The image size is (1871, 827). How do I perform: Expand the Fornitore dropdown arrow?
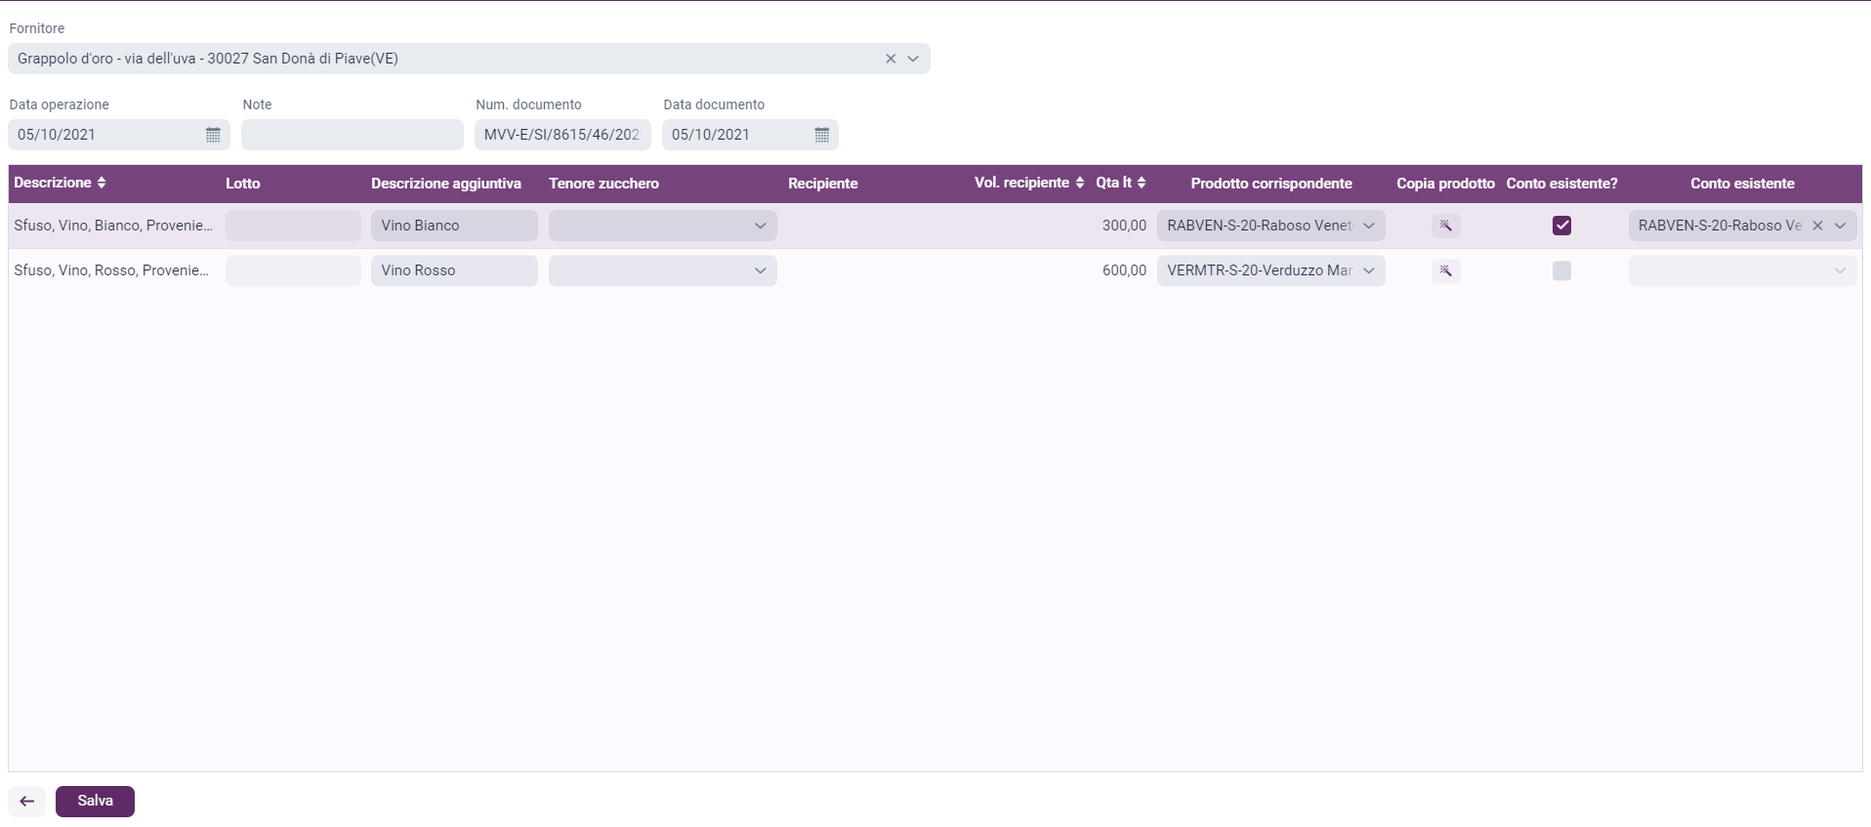tap(913, 59)
